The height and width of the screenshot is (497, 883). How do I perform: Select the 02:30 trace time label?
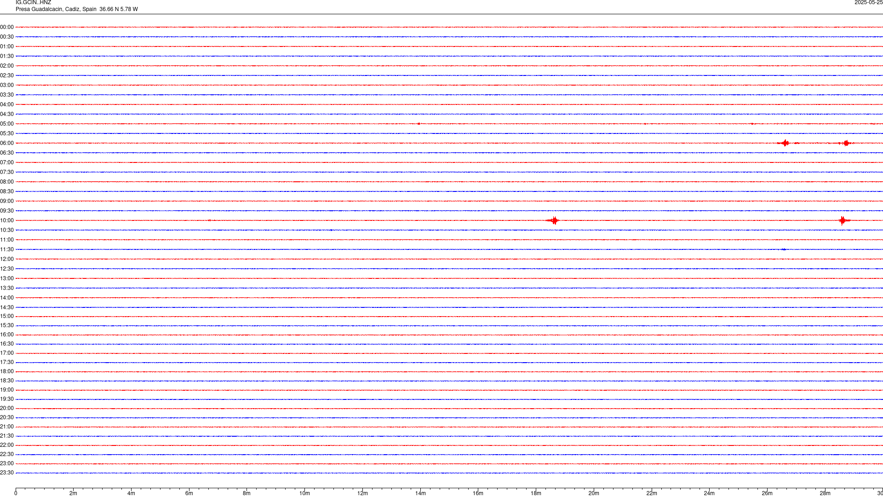coord(7,75)
